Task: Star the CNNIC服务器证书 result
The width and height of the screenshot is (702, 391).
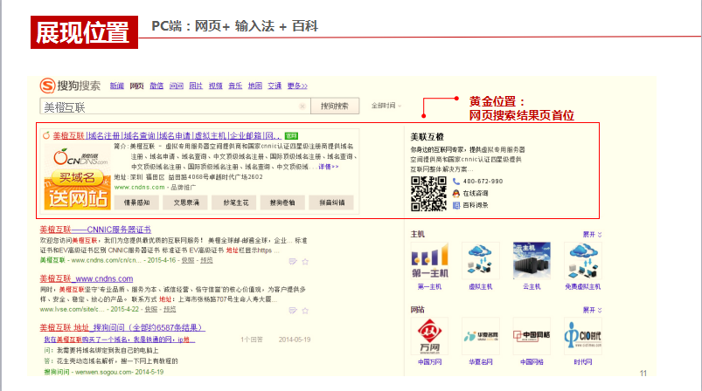Action: point(305,262)
